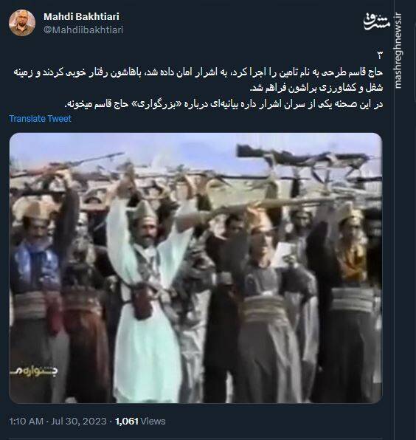Click the Mashregh logo watermark
Screen dimensions: 416x440
376,21
